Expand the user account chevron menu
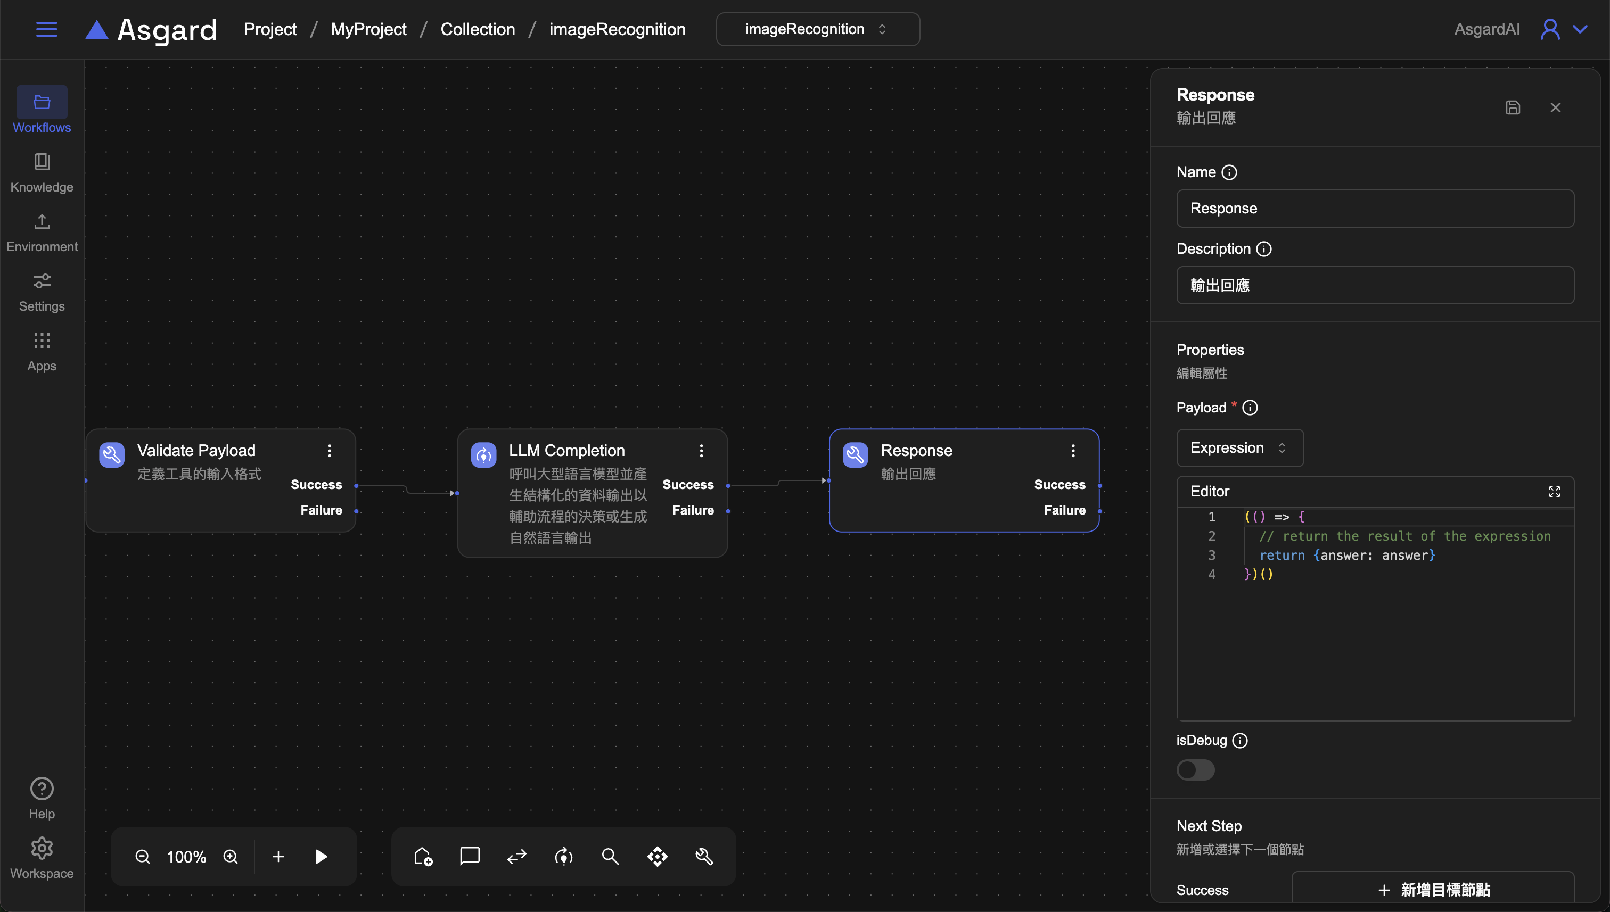Screen dimensions: 1610x912 coord(1580,29)
